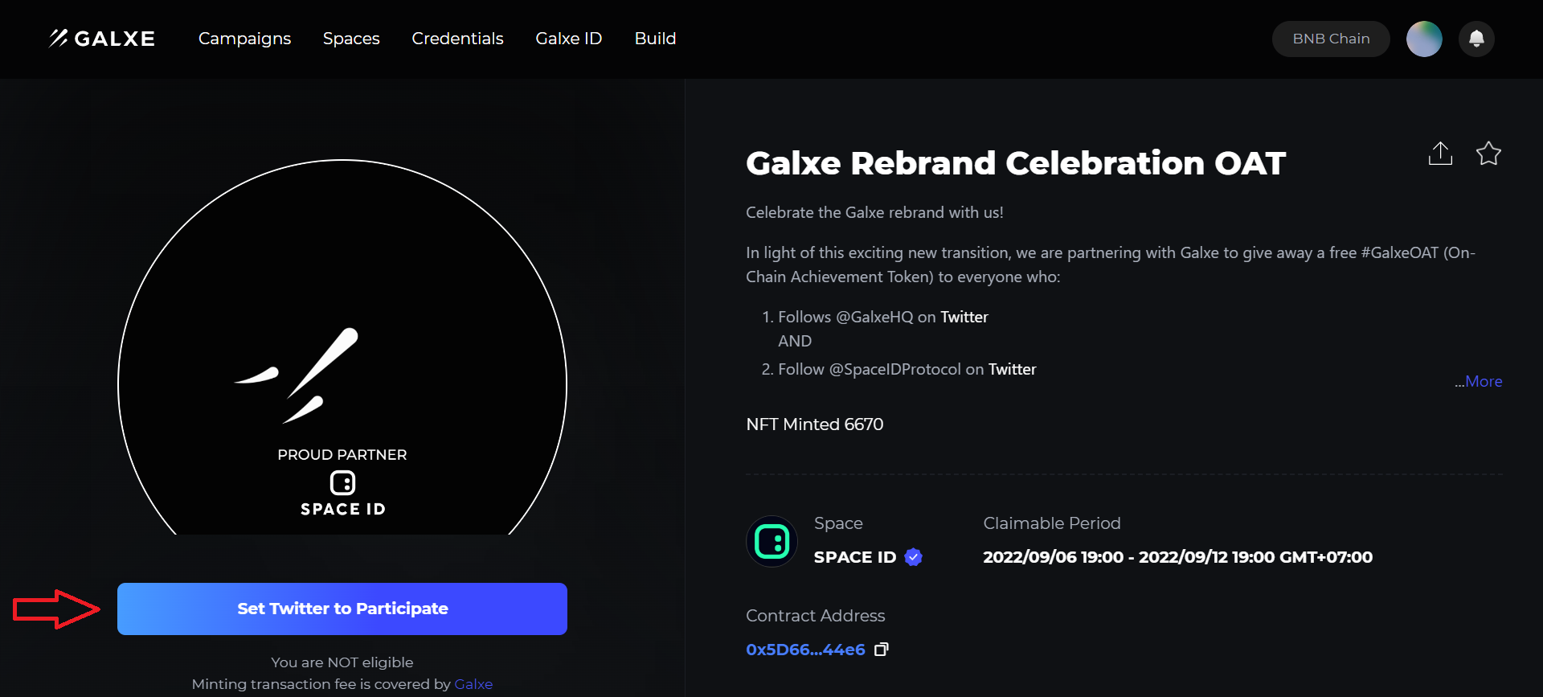Image resolution: width=1543 pixels, height=697 pixels.
Task: Open the SPACE ID space logo
Action: tap(772, 541)
